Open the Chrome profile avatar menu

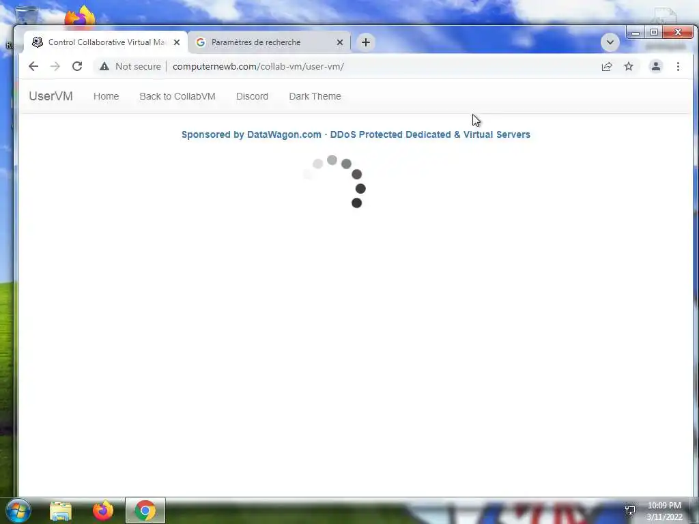[656, 66]
